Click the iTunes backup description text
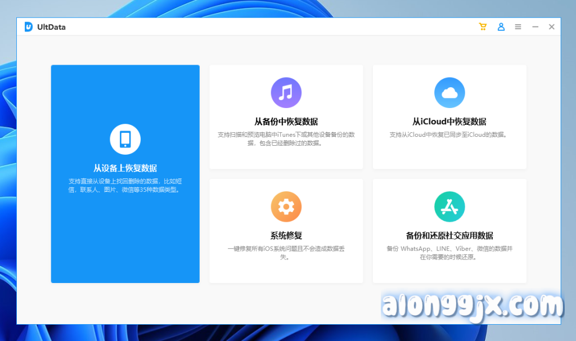The image size is (576, 341). 286,139
